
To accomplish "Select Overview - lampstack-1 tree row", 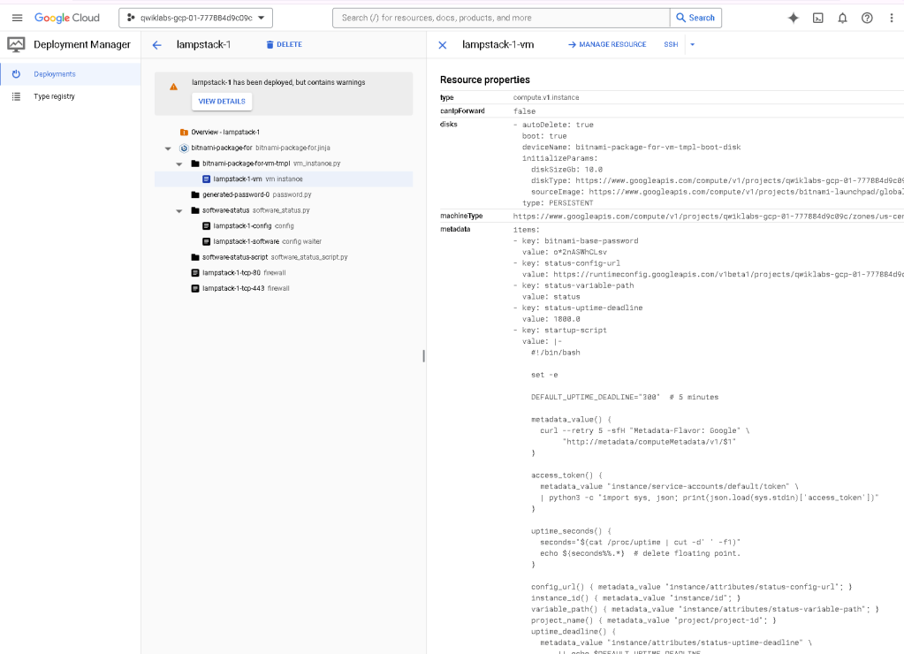I will tap(284, 132).
